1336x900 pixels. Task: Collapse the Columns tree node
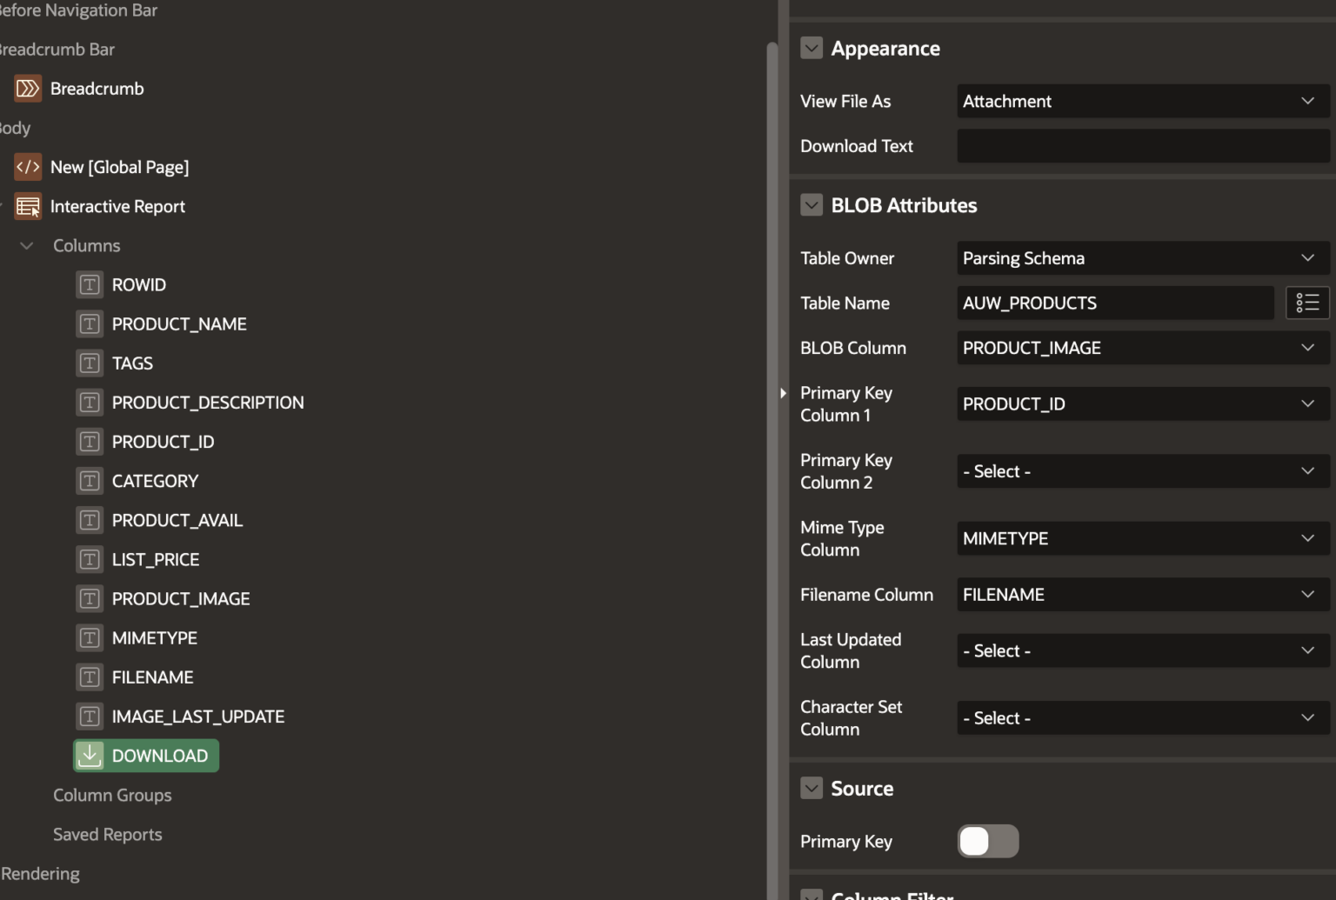coord(25,245)
